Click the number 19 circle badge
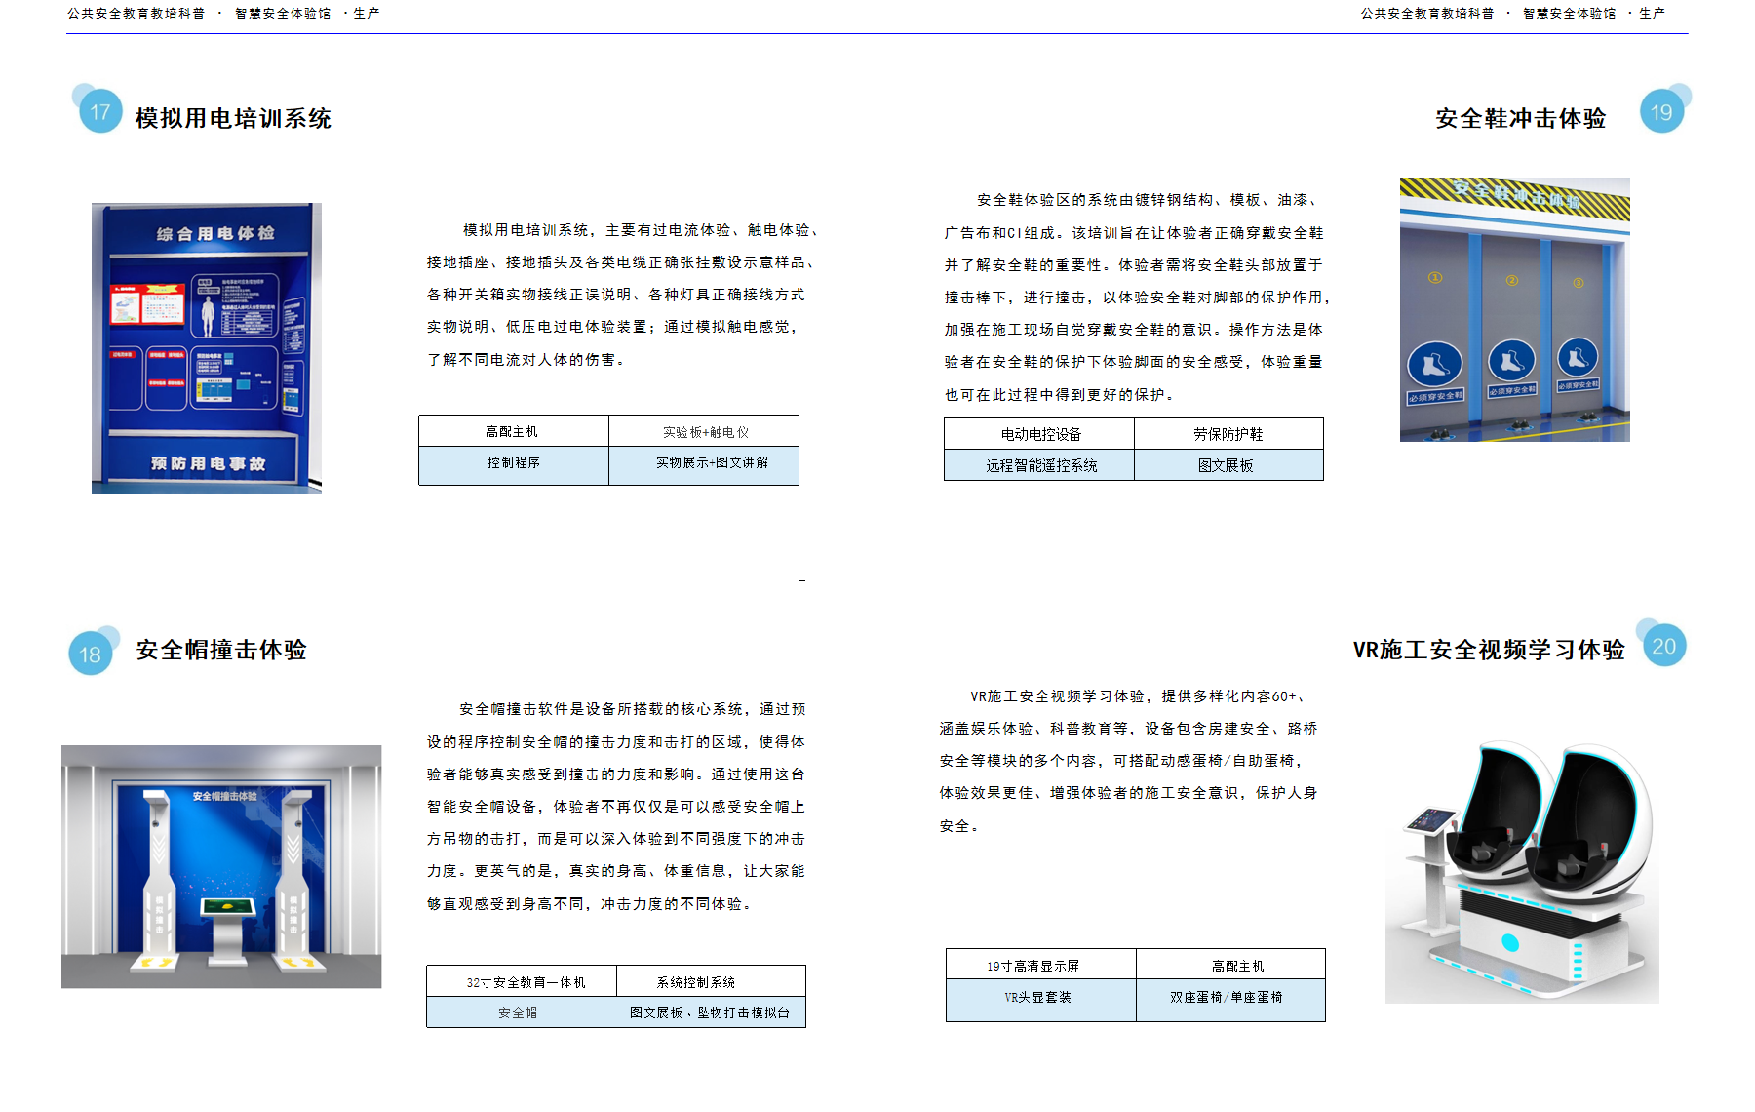1755x1112 pixels. 1661,112
